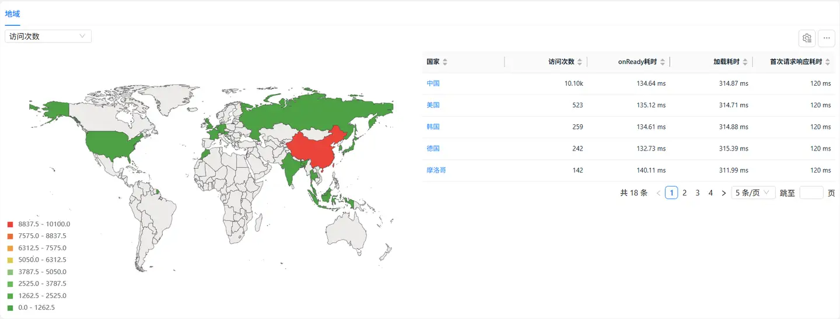840x319 pixels.
Task: Open the more options ellipsis menu
Action: point(826,38)
